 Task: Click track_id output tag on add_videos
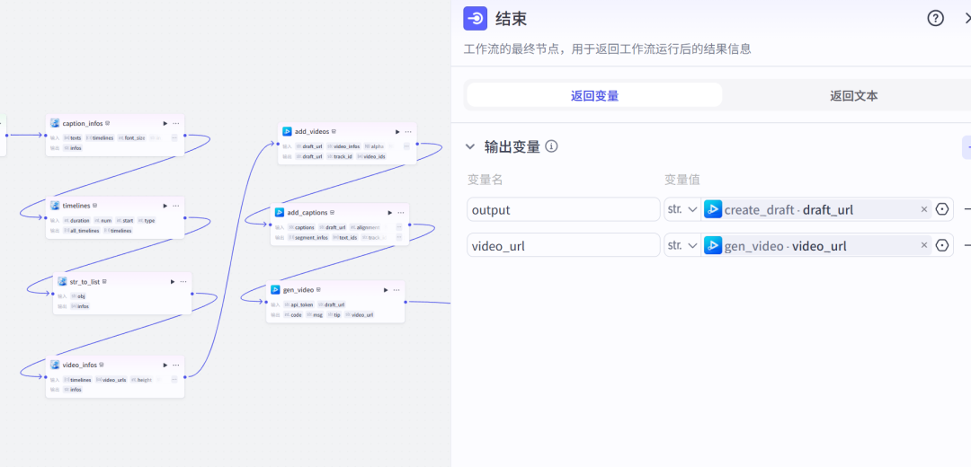340,156
